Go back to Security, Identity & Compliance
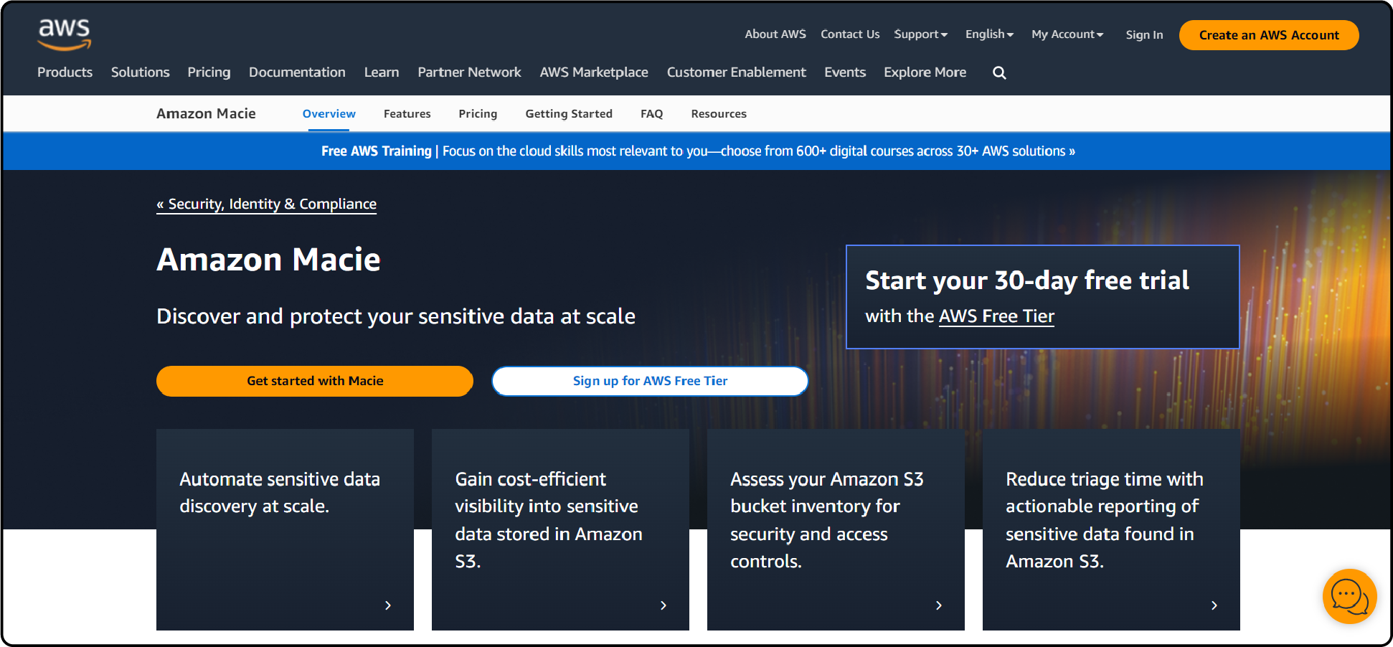Image resolution: width=1393 pixels, height=647 pixels. point(266,204)
